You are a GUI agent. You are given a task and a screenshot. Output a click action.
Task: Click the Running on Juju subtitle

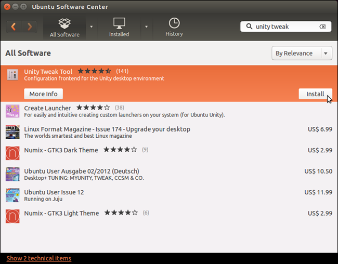point(43,199)
